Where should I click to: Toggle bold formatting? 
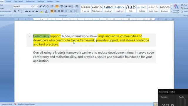[15, 11]
